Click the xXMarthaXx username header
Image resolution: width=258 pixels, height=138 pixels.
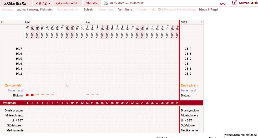click(15, 3)
